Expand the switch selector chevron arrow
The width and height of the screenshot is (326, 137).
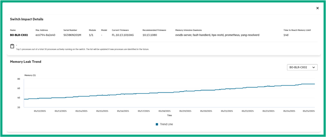pyautogui.click(x=314, y=67)
